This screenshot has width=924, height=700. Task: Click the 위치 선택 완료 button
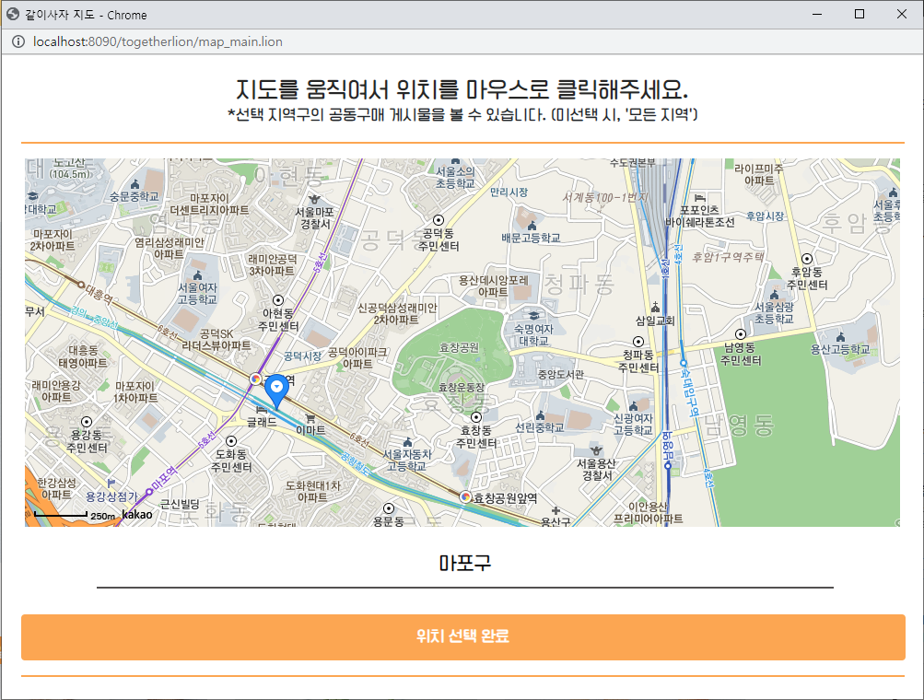tap(462, 636)
